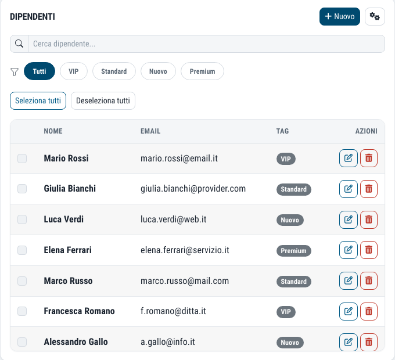
Task: Delete Francesca Romano's record
Action: [368, 311]
